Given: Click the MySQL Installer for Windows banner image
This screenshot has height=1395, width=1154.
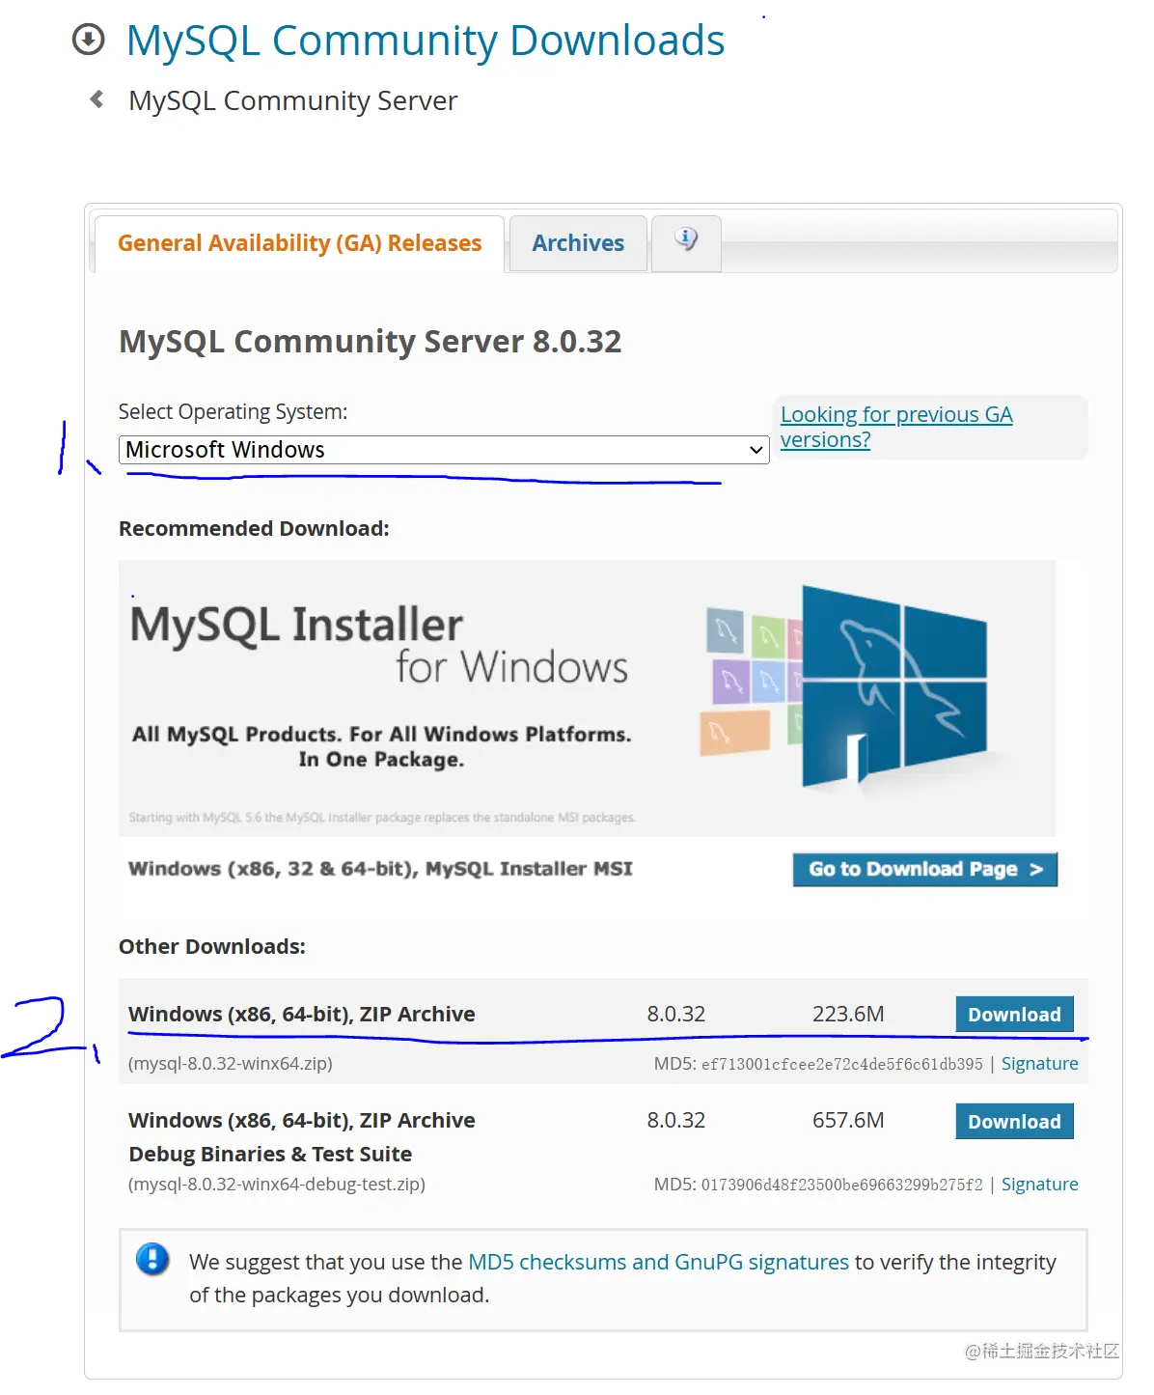Looking at the screenshot, I should tap(588, 698).
